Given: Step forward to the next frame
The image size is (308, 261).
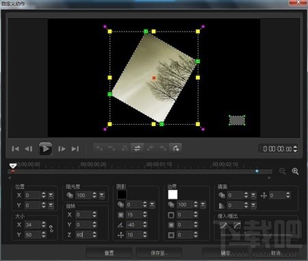Looking at the screenshot, I should [x=62, y=149].
